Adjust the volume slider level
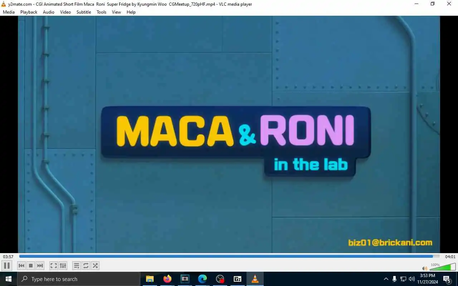458x286 pixels. click(442, 267)
